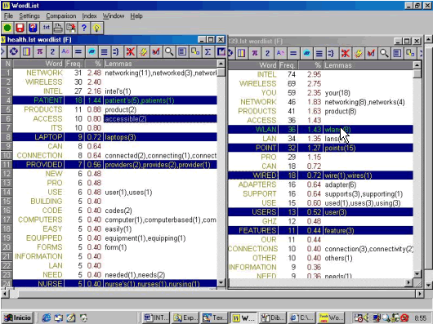Click the Inicio start button

(x=17, y=317)
